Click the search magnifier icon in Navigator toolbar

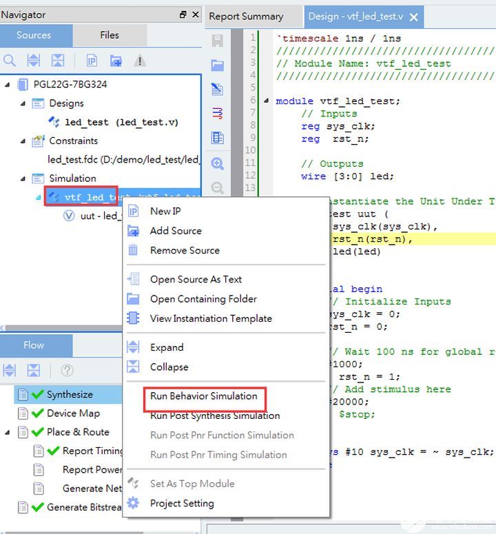[x=10, y=61]
